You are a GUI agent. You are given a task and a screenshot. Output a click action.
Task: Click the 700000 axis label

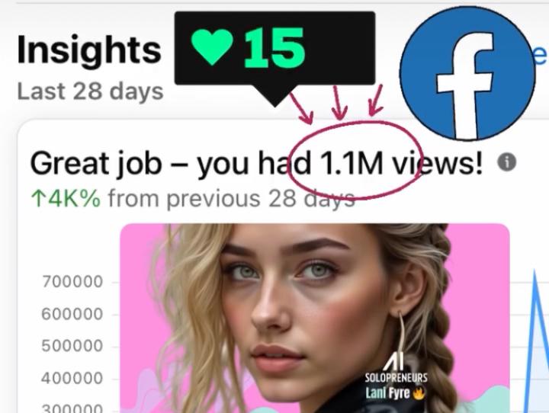click(72, 282)
